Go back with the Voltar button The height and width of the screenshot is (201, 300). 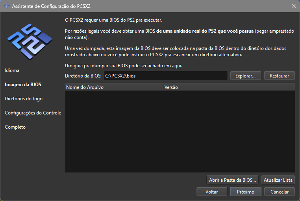tap(211, 192)
